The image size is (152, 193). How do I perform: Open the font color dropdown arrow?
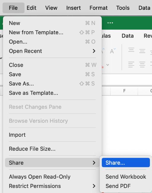(107, 65)
